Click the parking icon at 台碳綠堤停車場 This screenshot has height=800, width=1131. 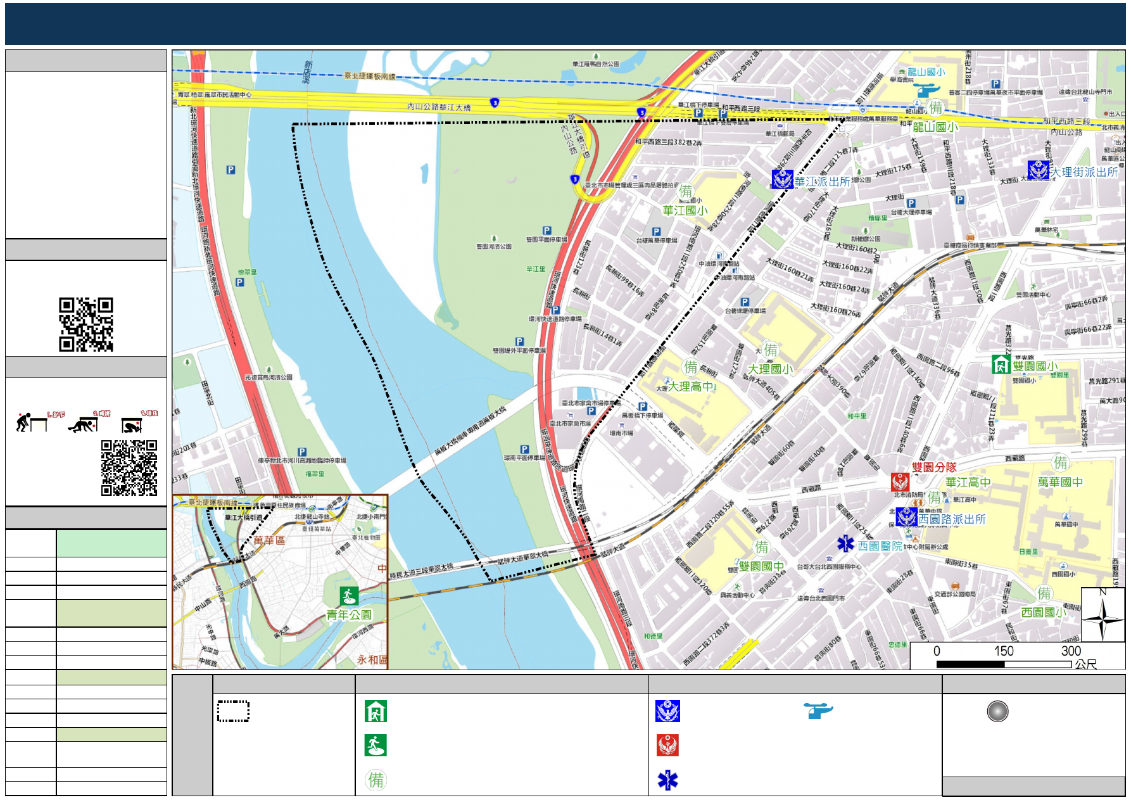point(745,302)
